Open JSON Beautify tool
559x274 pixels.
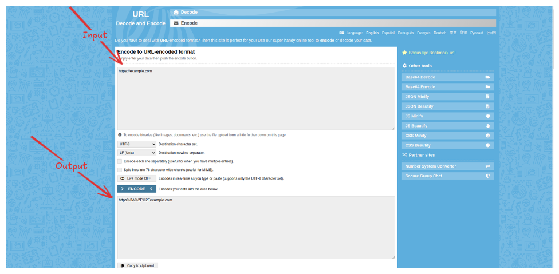(x=448, y=106)
